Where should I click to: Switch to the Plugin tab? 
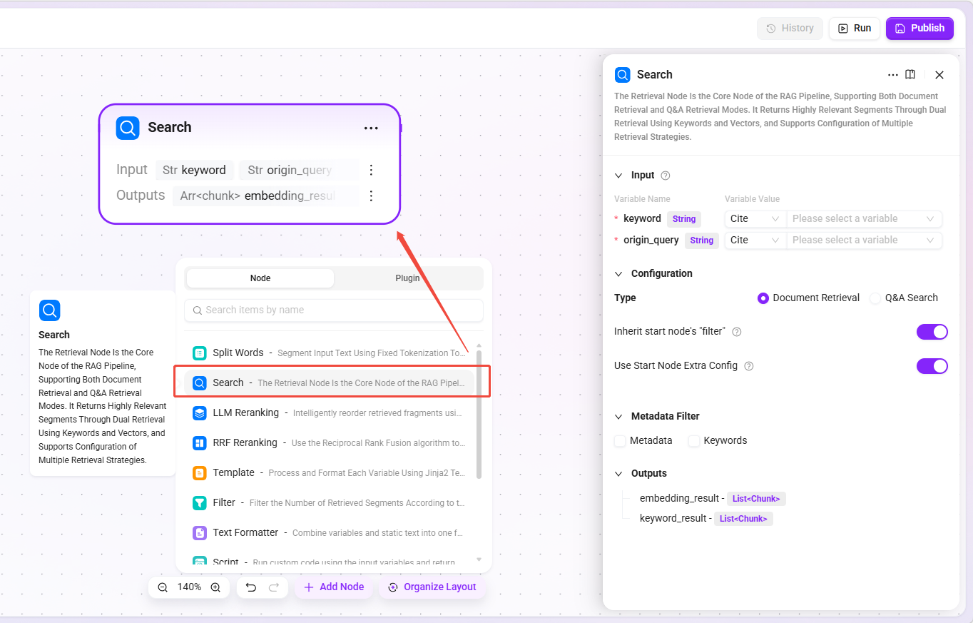[407, 278]
